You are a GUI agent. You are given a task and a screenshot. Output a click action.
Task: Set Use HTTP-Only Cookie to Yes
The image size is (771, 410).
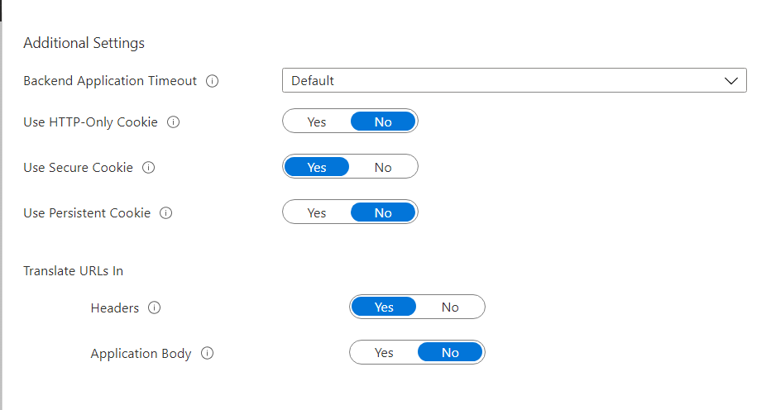pos(317,122)
